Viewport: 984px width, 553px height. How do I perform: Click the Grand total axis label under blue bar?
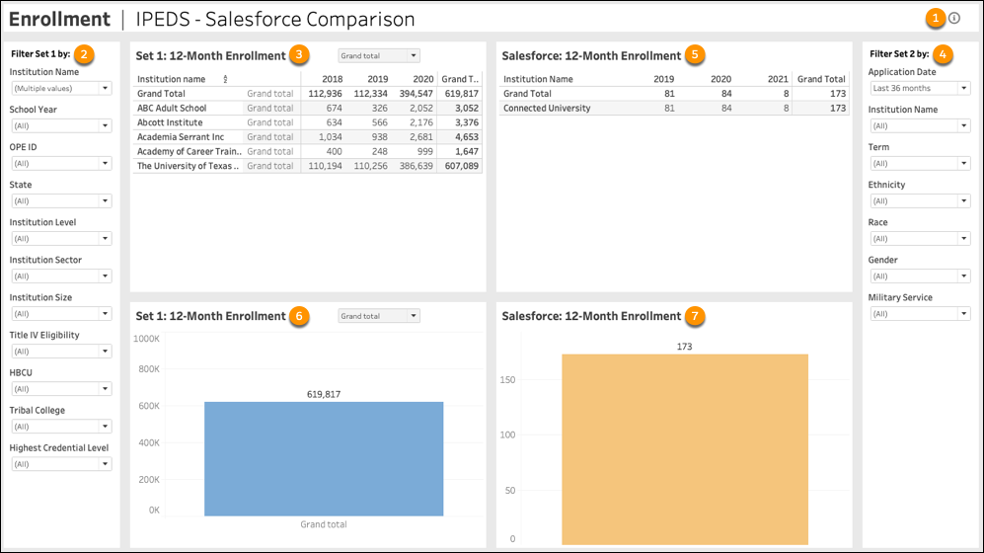click(323, 524)
